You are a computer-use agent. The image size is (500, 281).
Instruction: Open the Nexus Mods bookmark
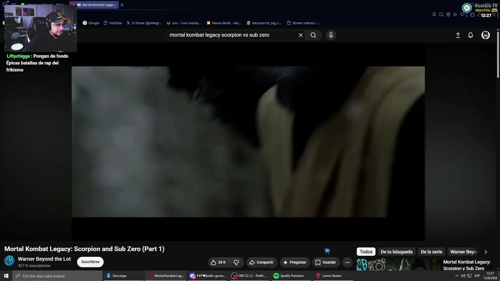[224, 23]
